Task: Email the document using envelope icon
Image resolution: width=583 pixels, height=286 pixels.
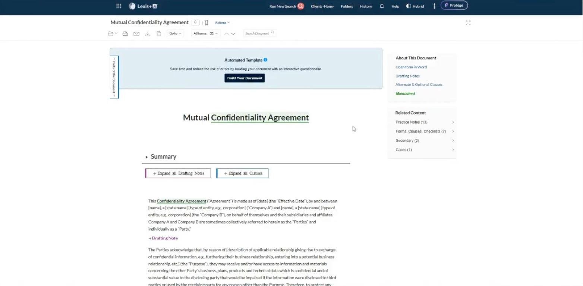Action: coord(136,34)
